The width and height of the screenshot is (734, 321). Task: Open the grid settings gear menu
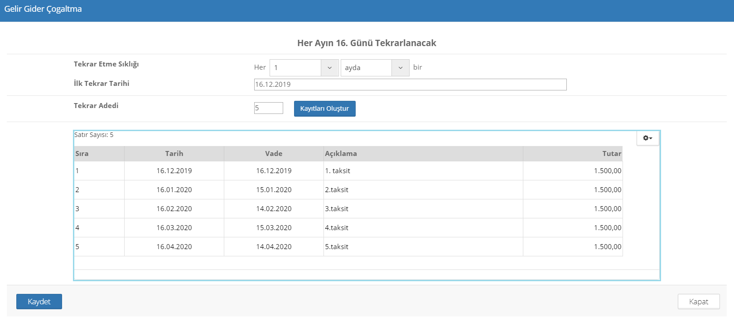[647, 138]
